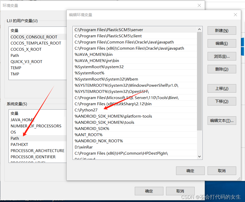
Task: Move entry down with 下移(O)
Action: pos(222,101)
